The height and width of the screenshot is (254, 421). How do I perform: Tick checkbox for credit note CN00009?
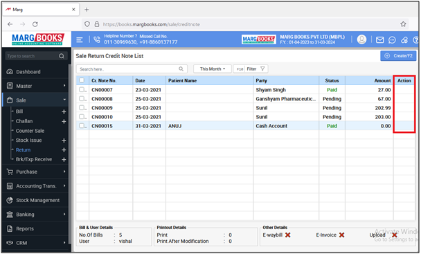(82, 108)
